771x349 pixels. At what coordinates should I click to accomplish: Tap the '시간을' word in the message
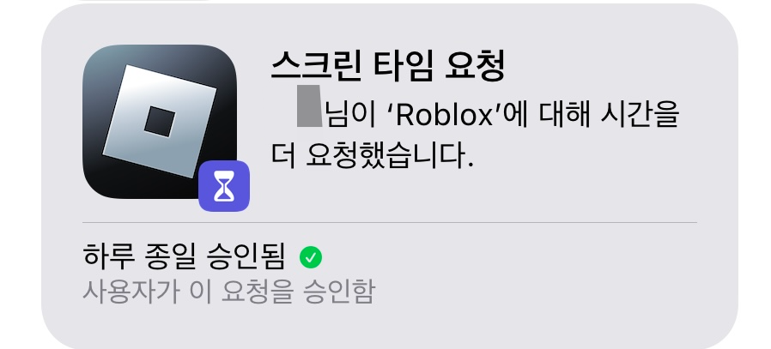(x=640, y=116)
